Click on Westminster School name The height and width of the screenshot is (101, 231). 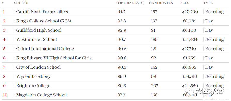[x=36, y=39]
